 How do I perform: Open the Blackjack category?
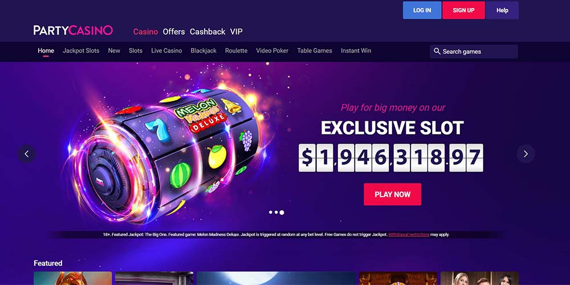click(x=203, y=51)
